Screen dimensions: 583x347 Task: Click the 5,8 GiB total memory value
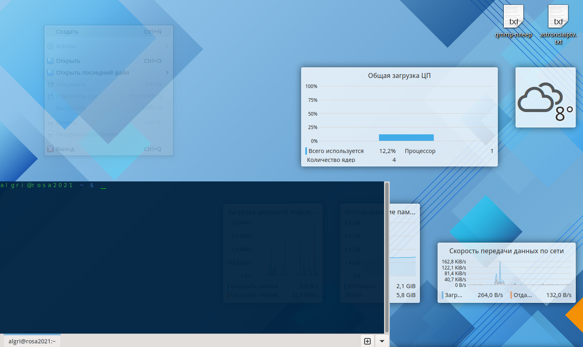click(x=406, y=295)
